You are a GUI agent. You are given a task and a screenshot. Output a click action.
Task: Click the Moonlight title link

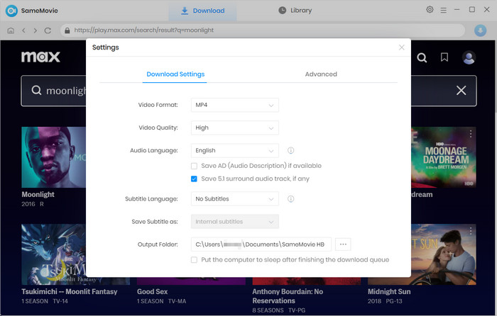[38, 195]
